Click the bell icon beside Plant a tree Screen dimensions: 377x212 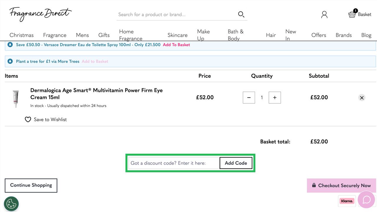[10, 61]
